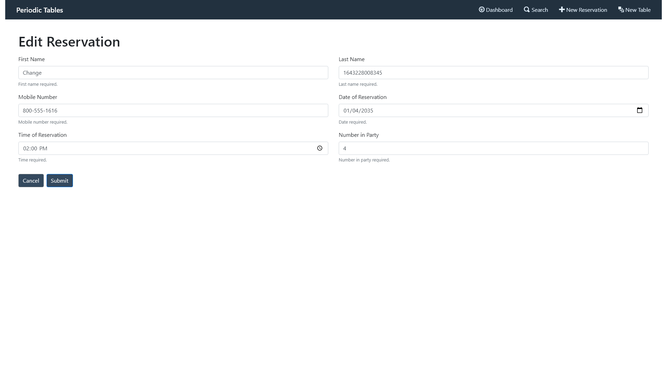This screenshot has width=667, height=375.
Task: Click into the Mobile Number field
Action: click(x=173, y=110)
